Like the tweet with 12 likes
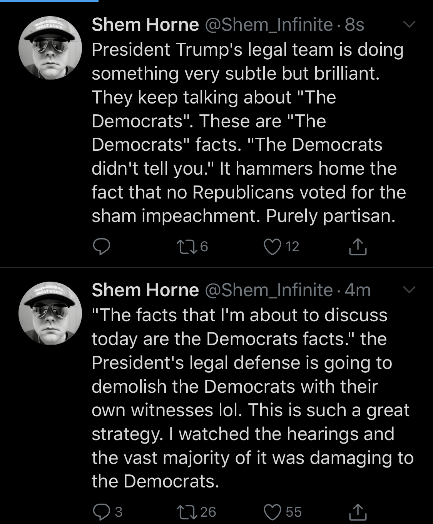 tap(273, 247)
